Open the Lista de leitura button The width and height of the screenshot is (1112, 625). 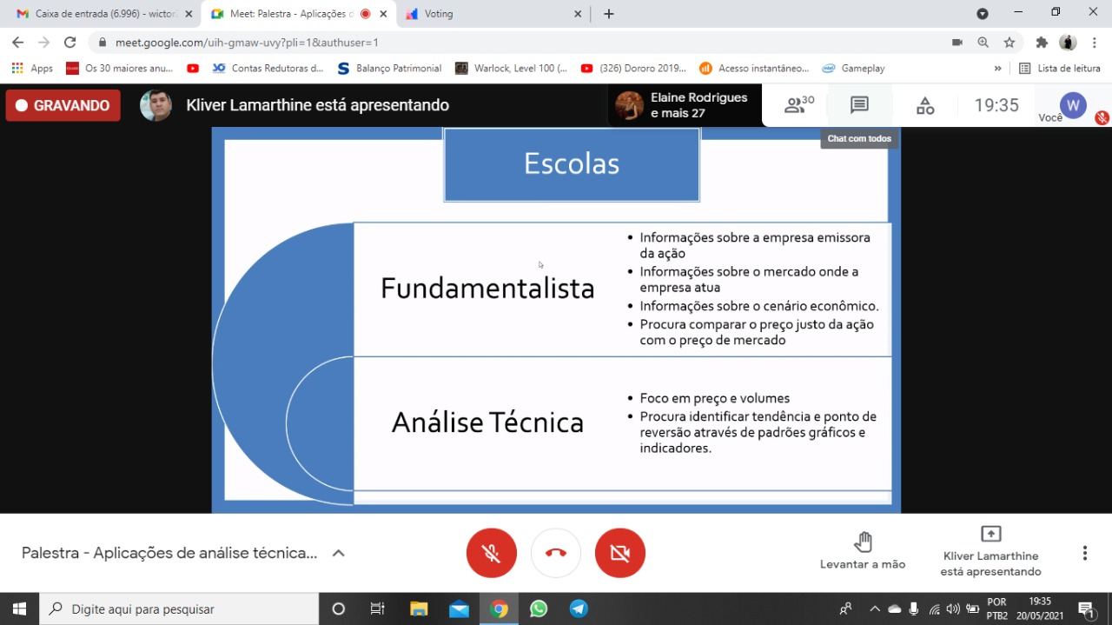tap(1060, 68)
